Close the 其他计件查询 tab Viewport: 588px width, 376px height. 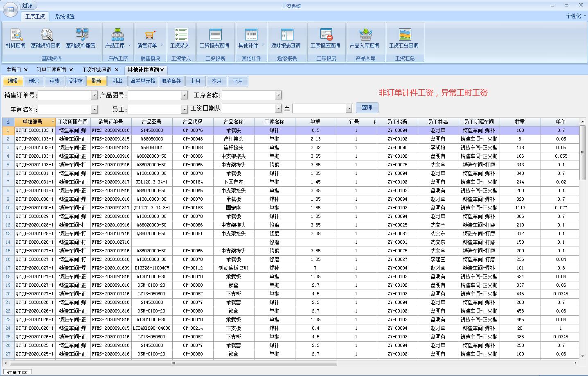162,70
